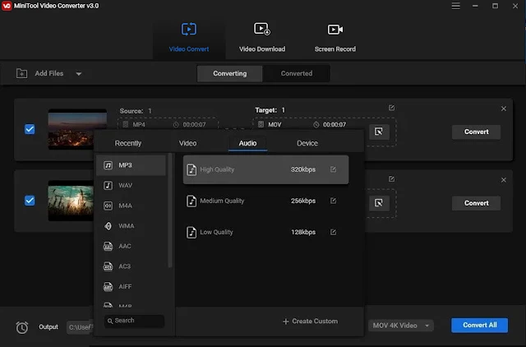Viewport: 526px width, 347px height.
Task: Open target format settings for second video
Action: [x=379, y=203]
